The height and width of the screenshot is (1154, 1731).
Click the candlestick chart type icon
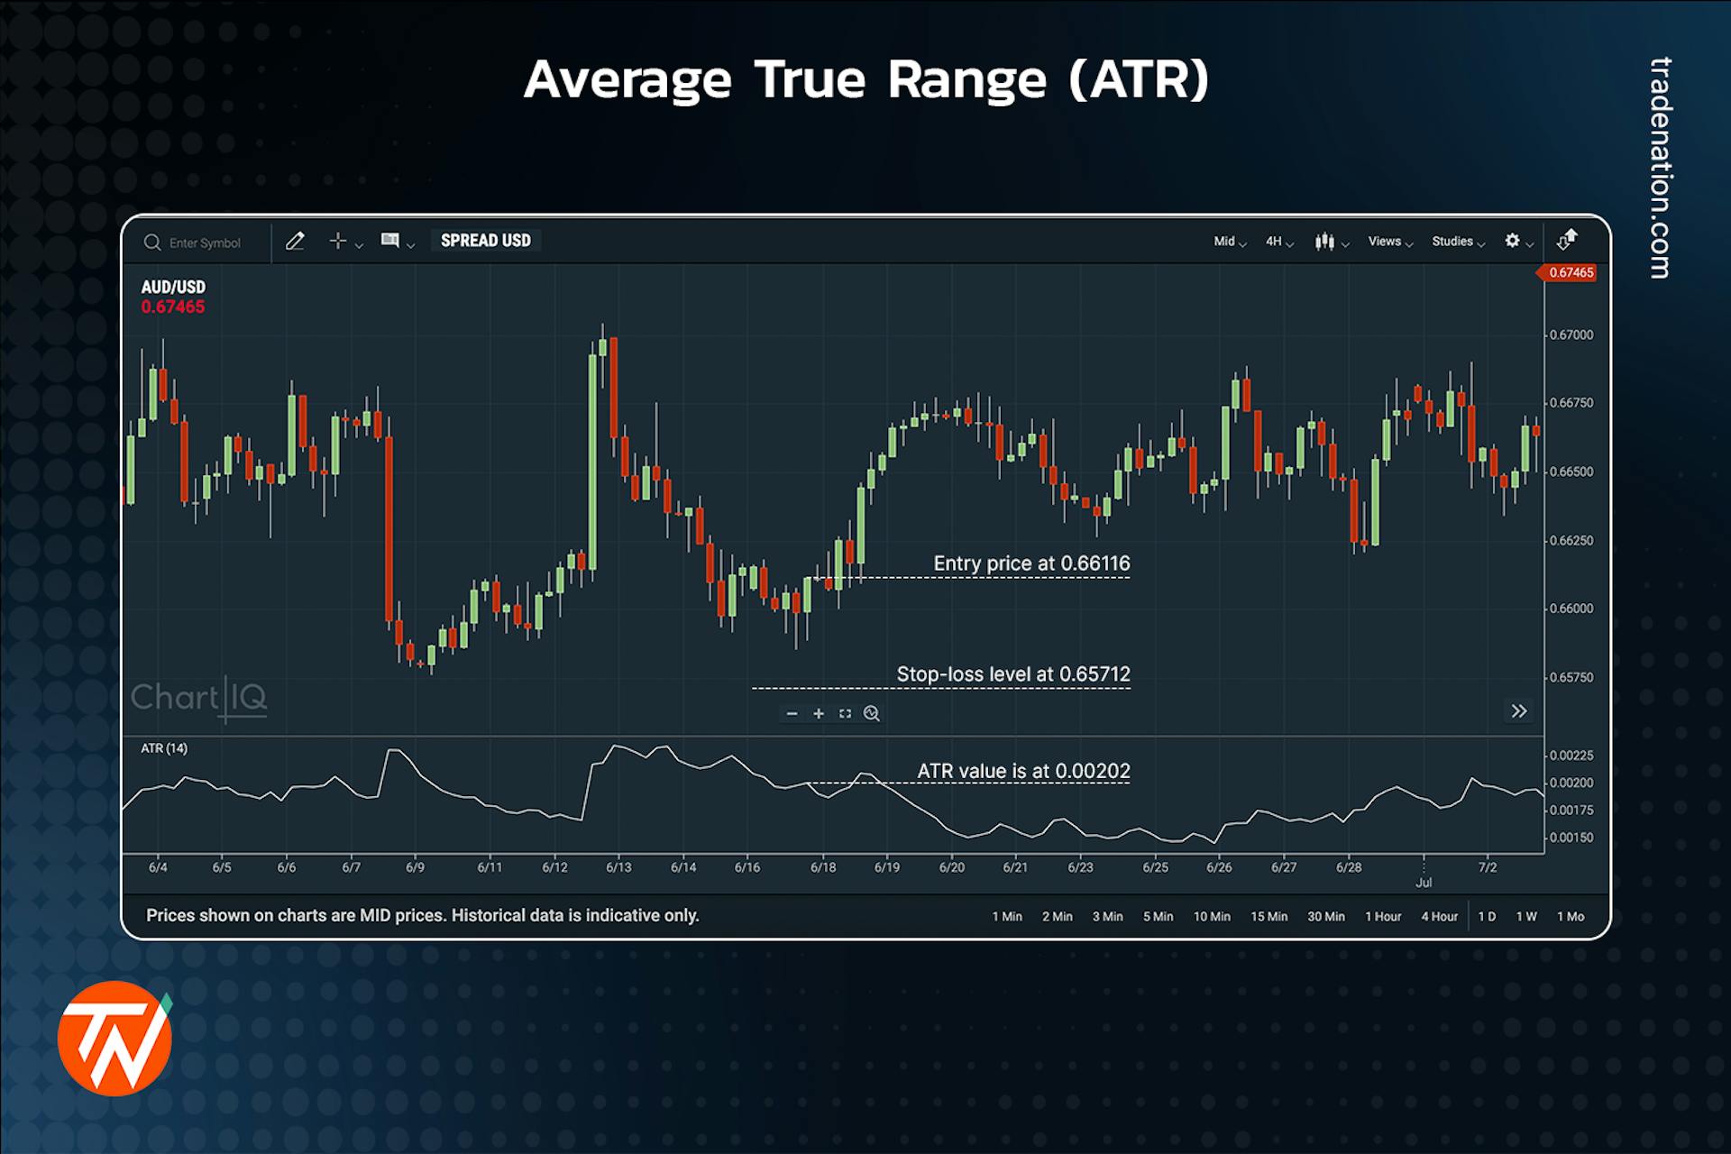point(1325,242)
